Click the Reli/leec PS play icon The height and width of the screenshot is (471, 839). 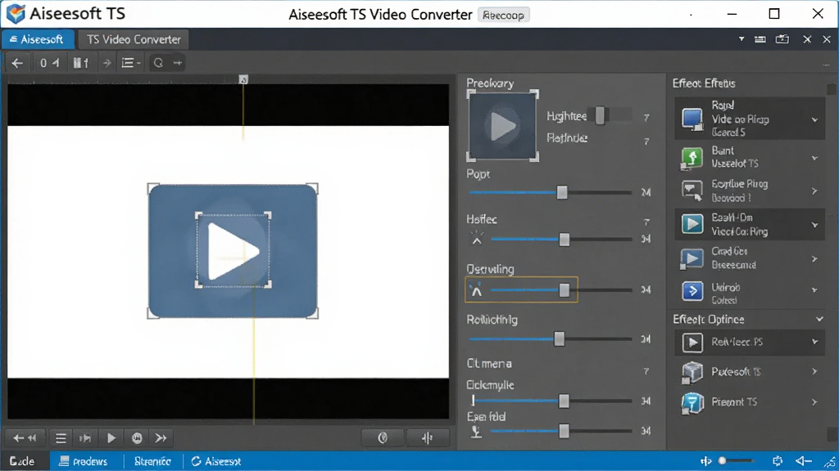[x=692, y=343]
